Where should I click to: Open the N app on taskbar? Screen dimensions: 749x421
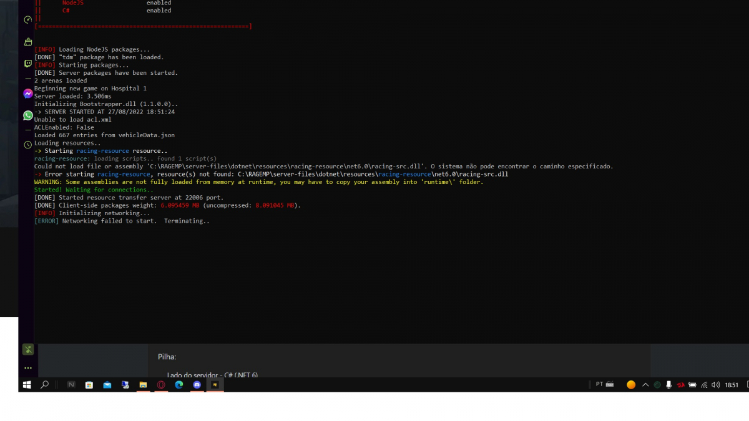coord(71,385)
